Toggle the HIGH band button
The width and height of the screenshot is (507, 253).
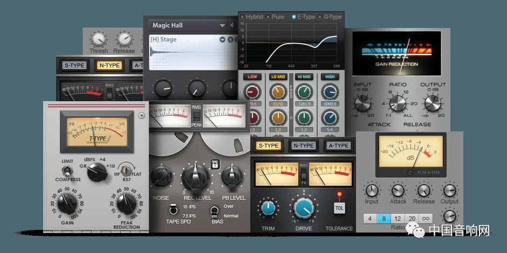coord(330,77)
